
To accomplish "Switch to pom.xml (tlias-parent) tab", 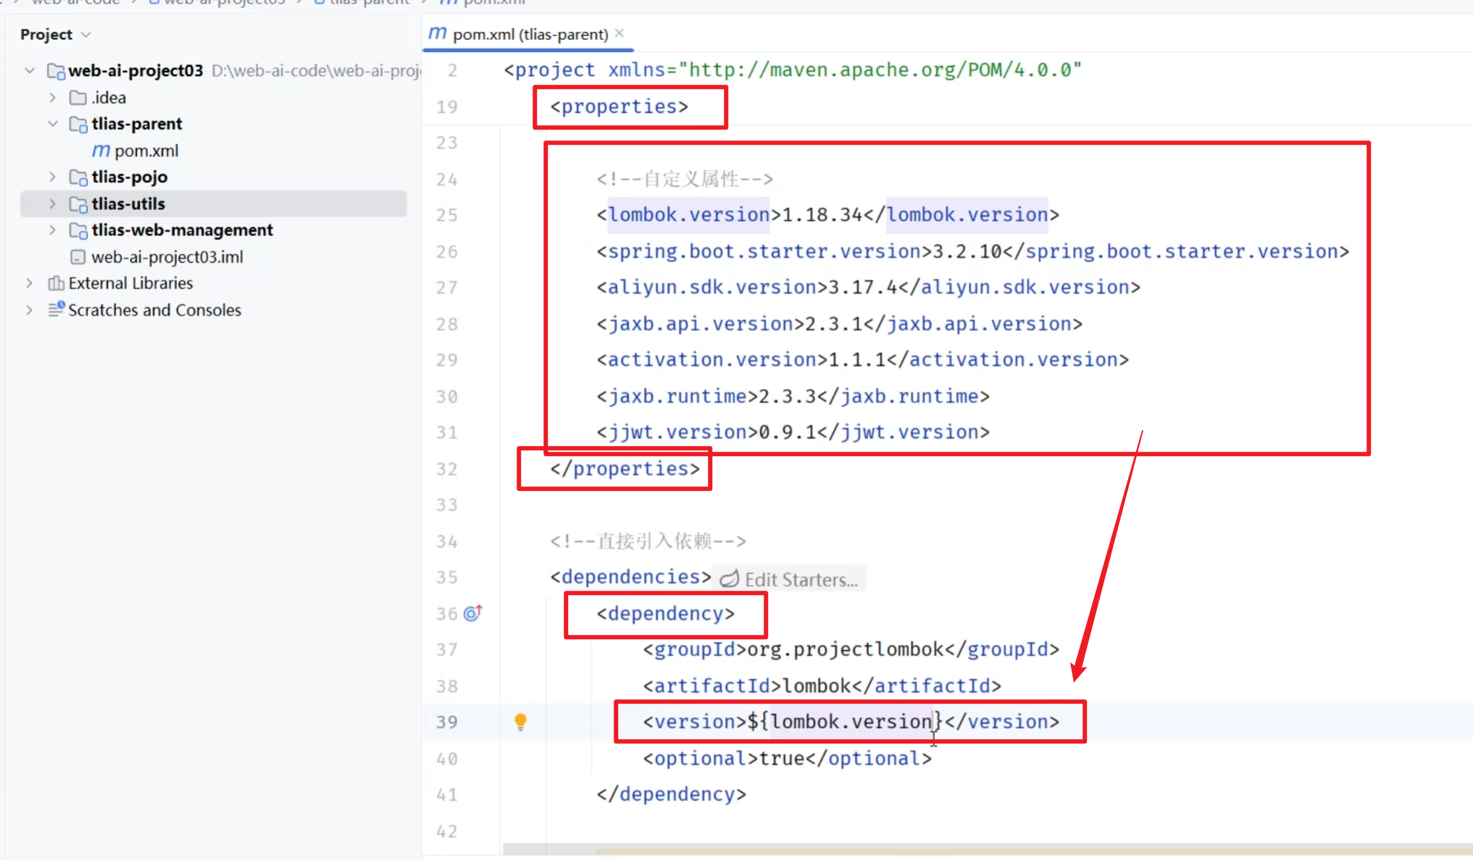I will point(529,34).
